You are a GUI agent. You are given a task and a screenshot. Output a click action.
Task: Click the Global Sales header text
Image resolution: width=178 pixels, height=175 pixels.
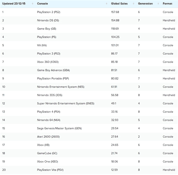[x=120, y=4]
